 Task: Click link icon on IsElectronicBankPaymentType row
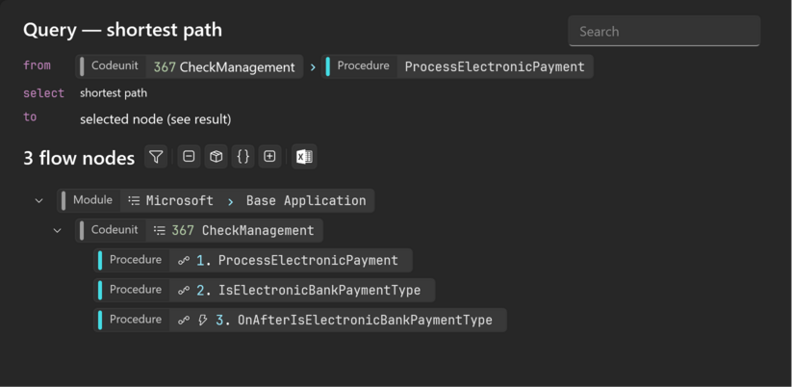(184, 291)
